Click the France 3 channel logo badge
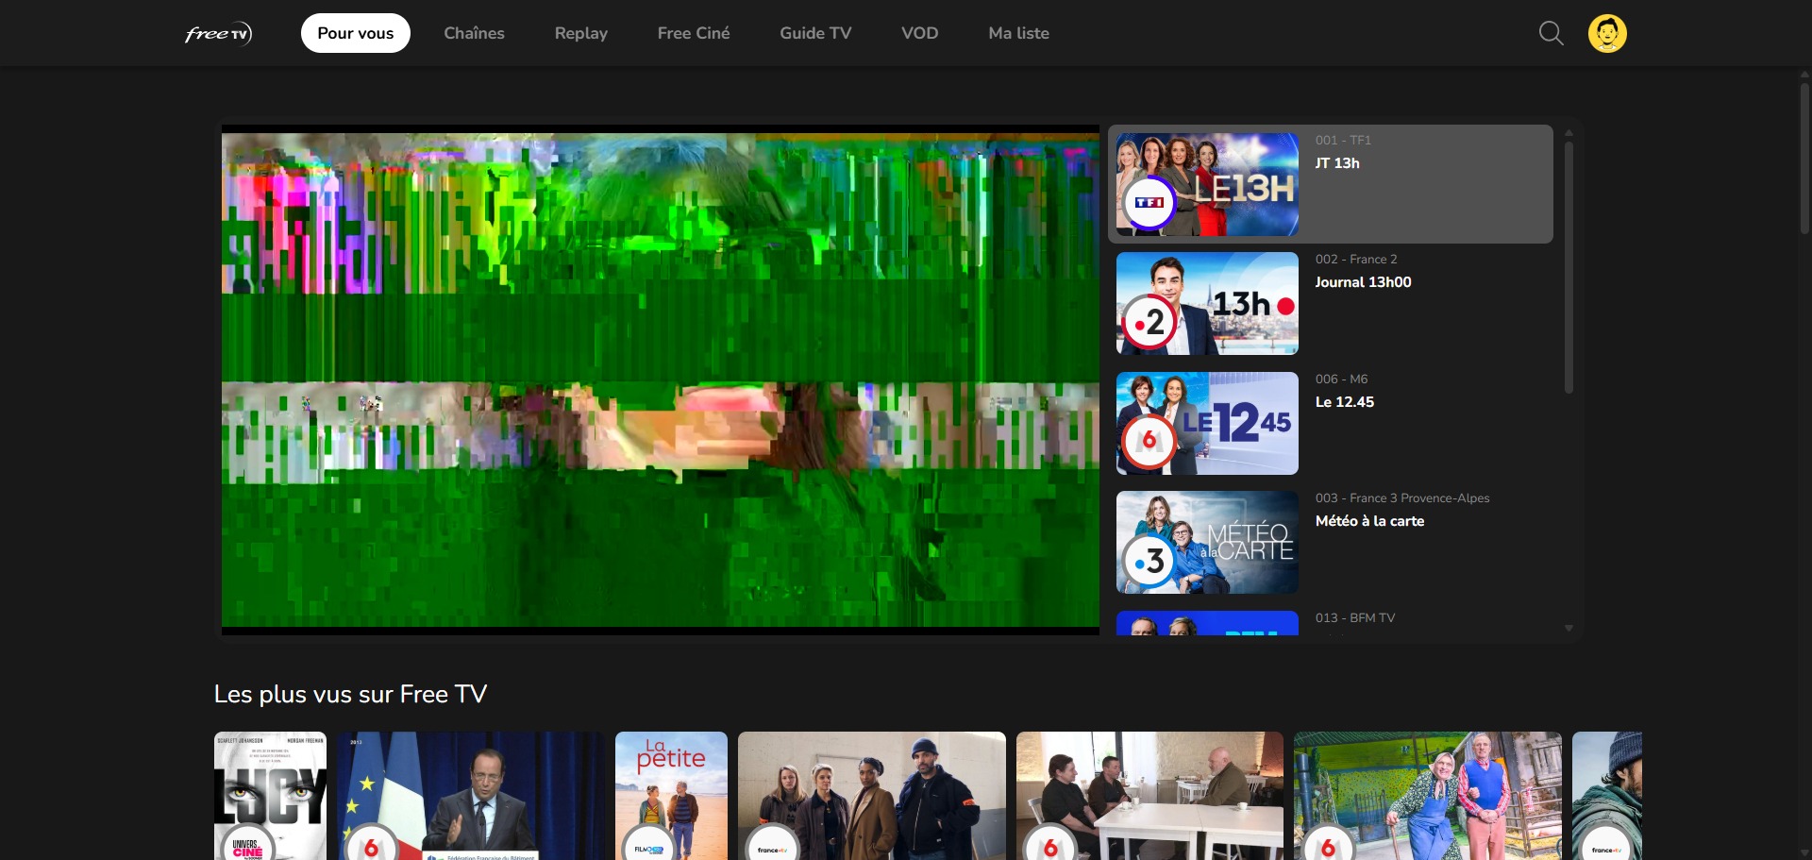Screen dimensions: 1812x860 (1149, 562)
